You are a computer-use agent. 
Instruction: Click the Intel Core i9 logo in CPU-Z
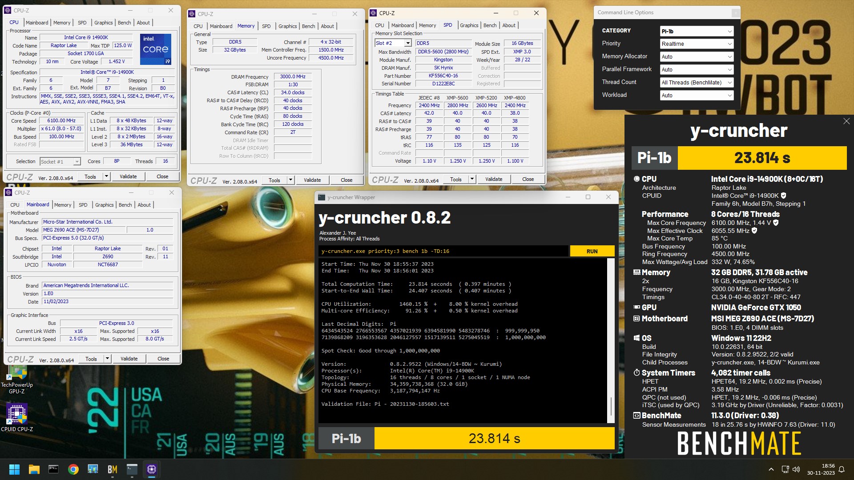click(156, 49)
